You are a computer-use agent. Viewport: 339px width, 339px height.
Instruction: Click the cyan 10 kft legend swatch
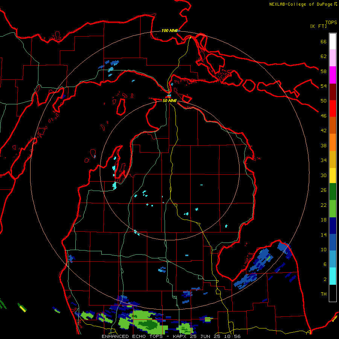coord(333,276)
